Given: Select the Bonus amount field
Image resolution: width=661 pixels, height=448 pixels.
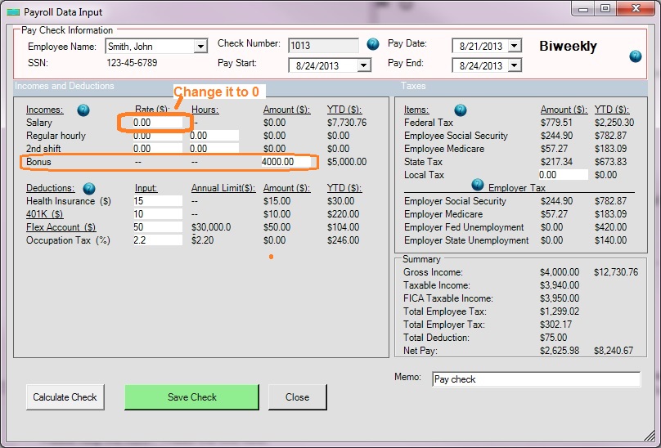Looking at the screenshot, I should click(x=287, y=162).
